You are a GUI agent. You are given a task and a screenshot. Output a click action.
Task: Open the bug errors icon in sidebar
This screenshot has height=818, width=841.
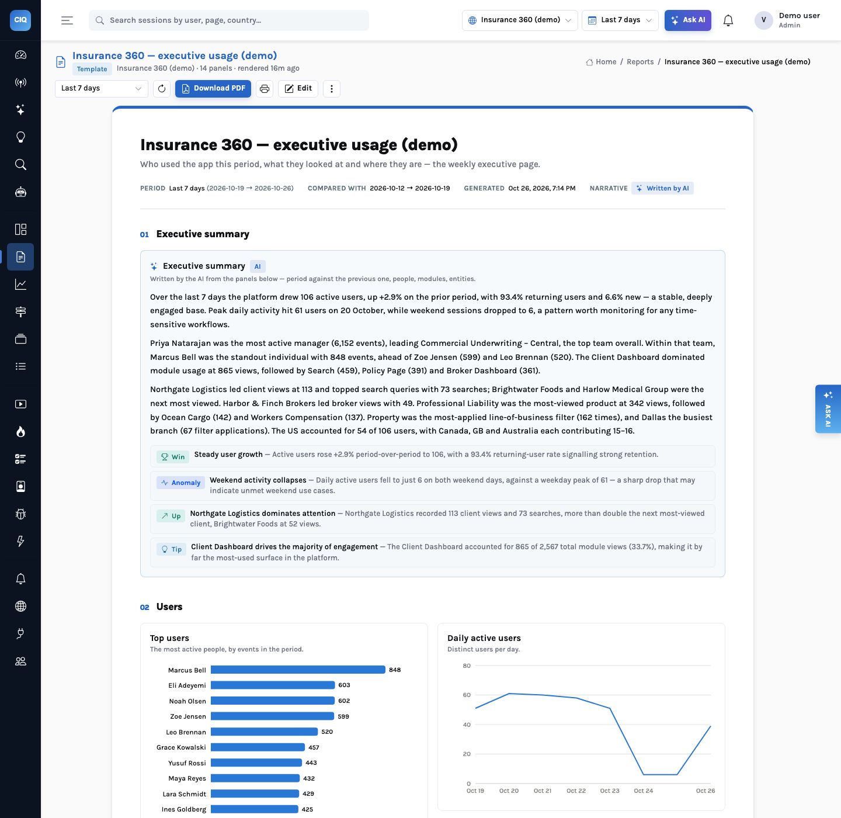pyautogui.click(x=20, y=514)
